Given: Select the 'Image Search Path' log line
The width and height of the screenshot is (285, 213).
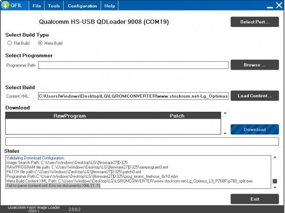Looking at the screenshot, I should click(x=67, y=163).
